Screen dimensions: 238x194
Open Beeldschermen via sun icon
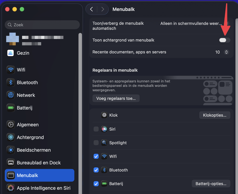pyautogui.click(x=11, y=150)
